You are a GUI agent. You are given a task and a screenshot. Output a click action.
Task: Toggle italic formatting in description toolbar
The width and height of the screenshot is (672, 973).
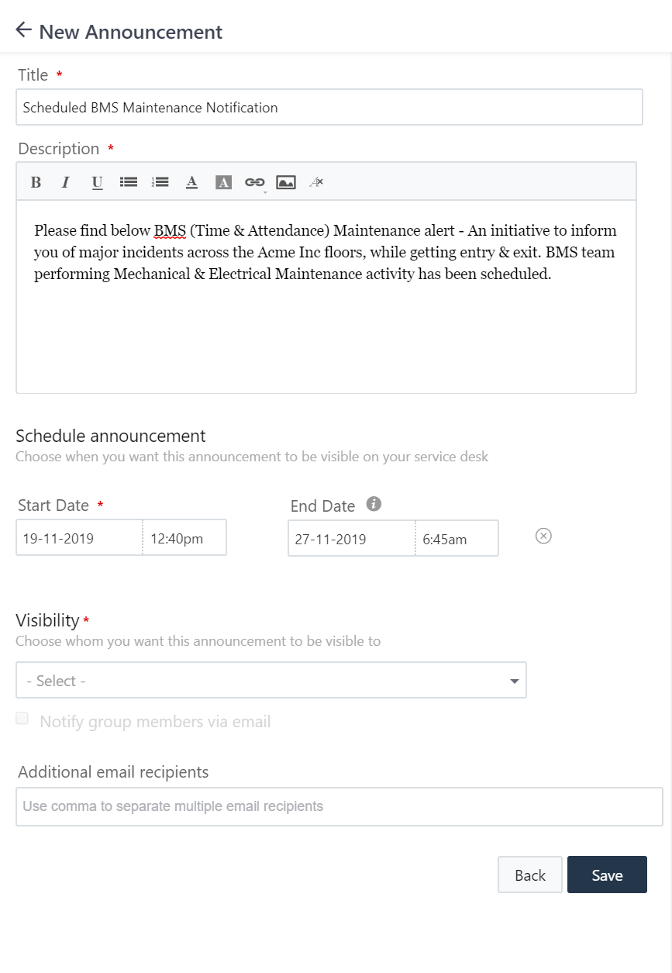pos(65,182)
